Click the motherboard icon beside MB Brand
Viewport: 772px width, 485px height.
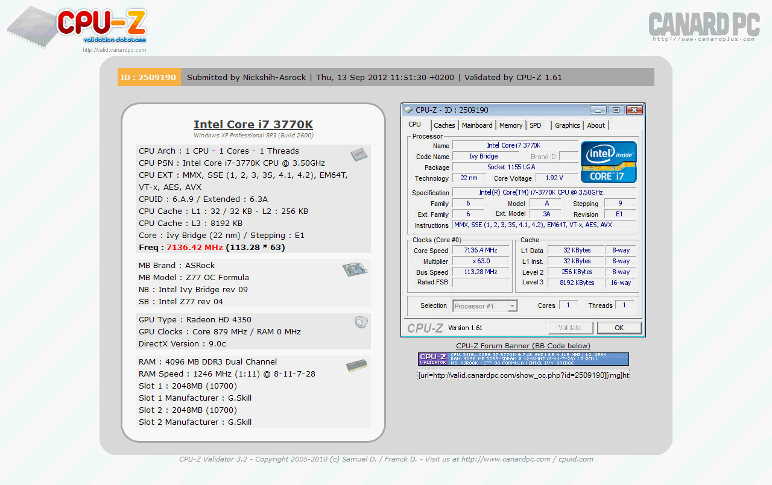(355, 269)
